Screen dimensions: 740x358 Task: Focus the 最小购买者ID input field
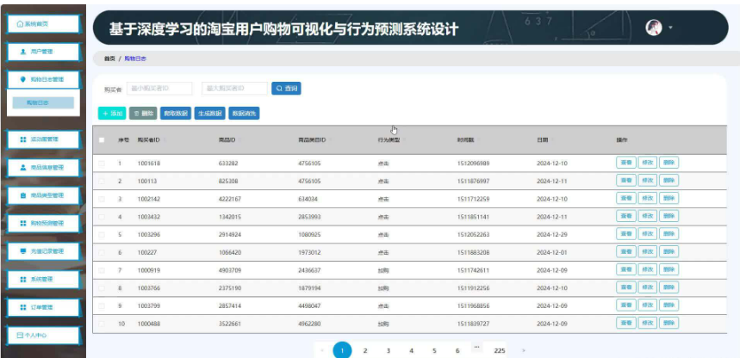[159, 88]
